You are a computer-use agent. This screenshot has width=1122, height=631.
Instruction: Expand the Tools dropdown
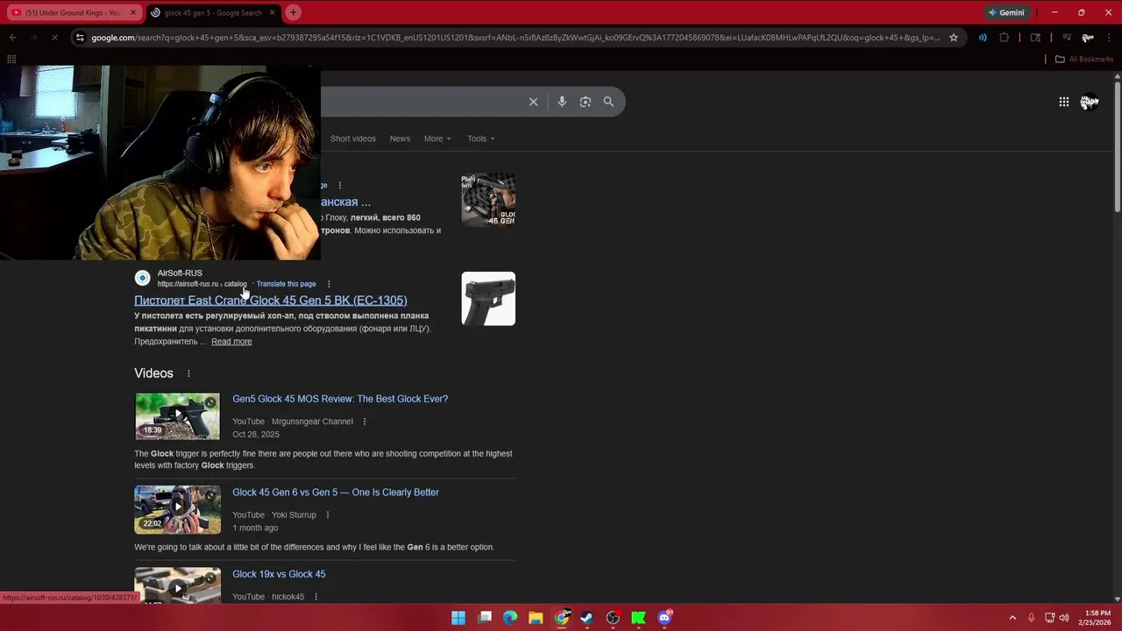tap(481, 138)
